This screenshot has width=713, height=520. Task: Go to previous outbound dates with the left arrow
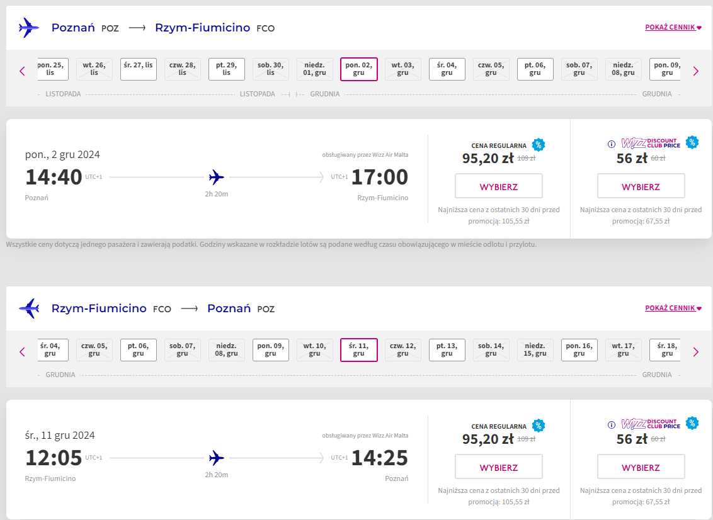pyautogui.click(x=22, y=71)
